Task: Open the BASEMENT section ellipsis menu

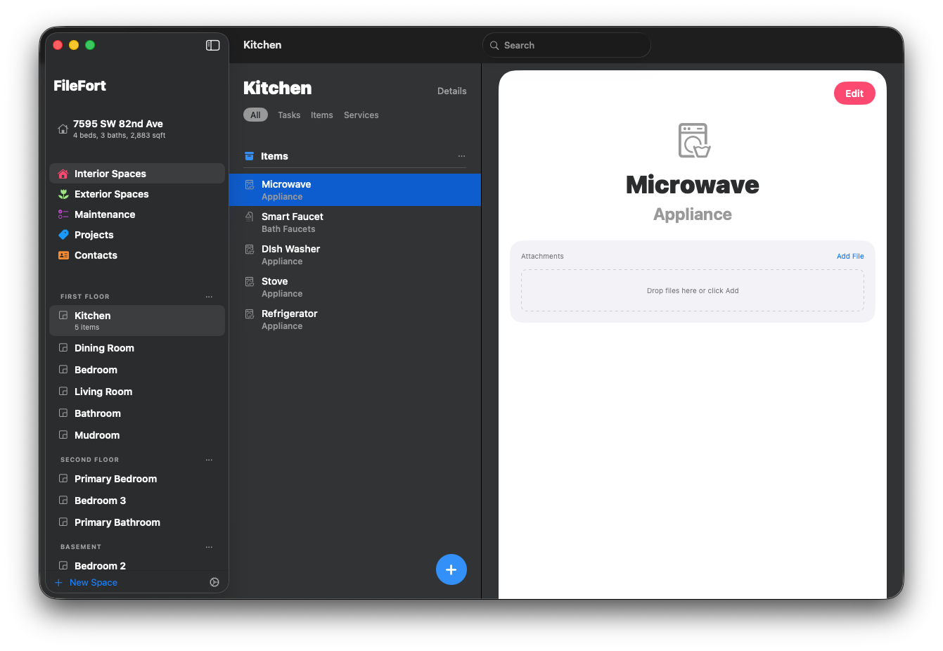Action: (209, 546)
